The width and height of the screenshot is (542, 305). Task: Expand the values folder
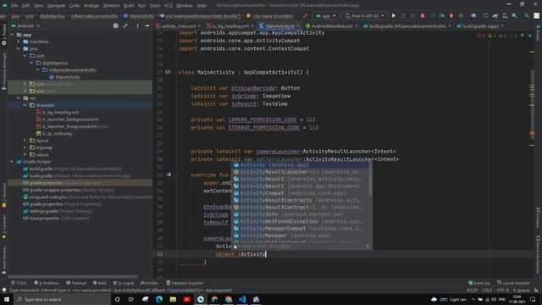coord(25,154)
